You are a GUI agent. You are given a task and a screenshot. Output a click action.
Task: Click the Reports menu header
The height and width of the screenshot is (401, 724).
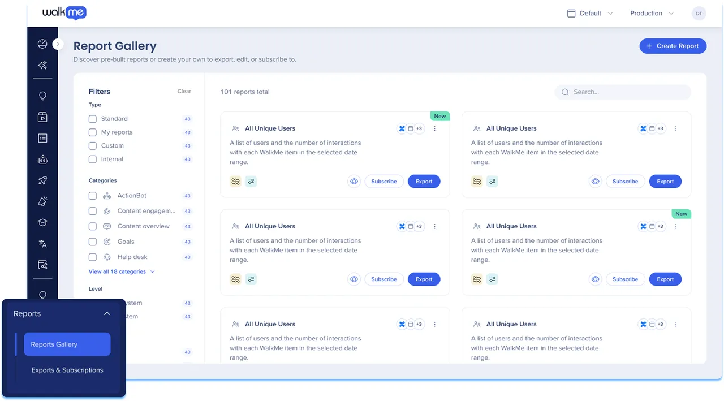click(x=62, y=314)
